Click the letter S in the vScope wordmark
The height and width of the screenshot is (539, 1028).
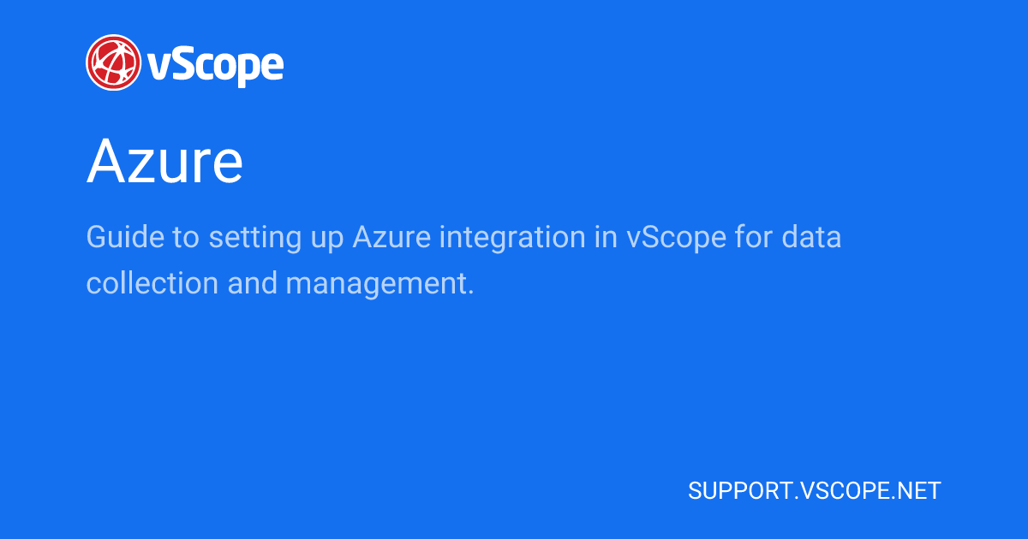click(177, 64)
